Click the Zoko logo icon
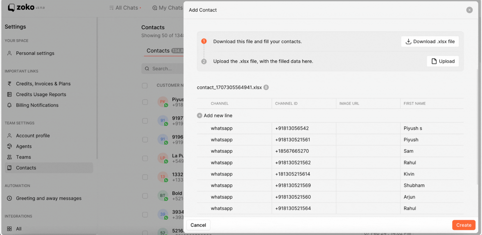482x235 pixels. click(11, 8)
